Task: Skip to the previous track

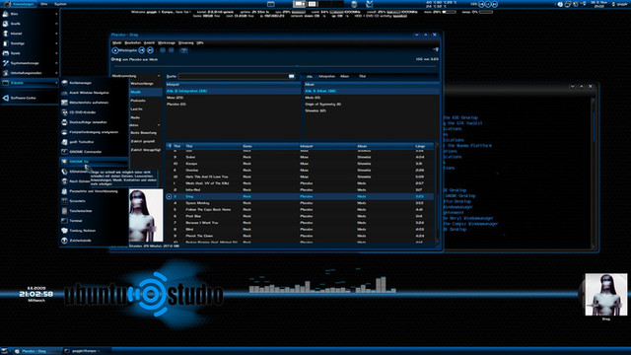Action: [x=142, y=50]
